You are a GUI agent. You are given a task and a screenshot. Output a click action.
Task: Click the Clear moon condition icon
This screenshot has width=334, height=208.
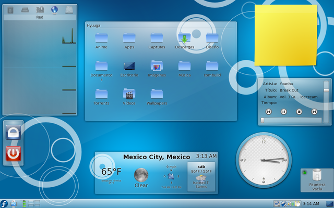tap(141, 175)
